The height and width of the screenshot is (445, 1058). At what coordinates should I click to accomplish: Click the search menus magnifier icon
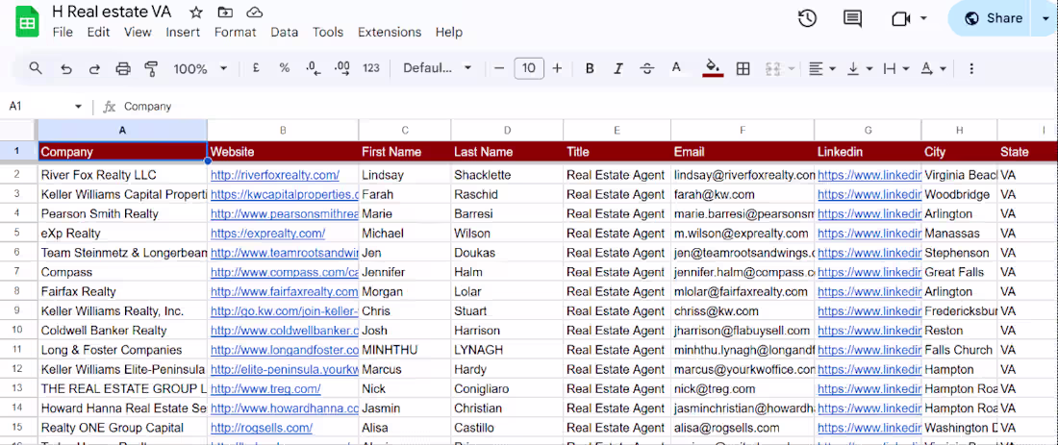[36, 68]
